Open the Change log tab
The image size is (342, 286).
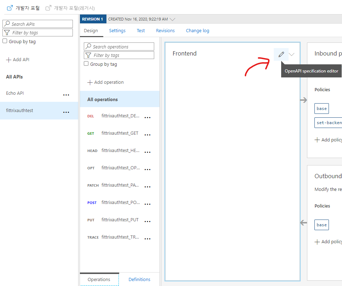pyautogui.click(x=197, y=31)
